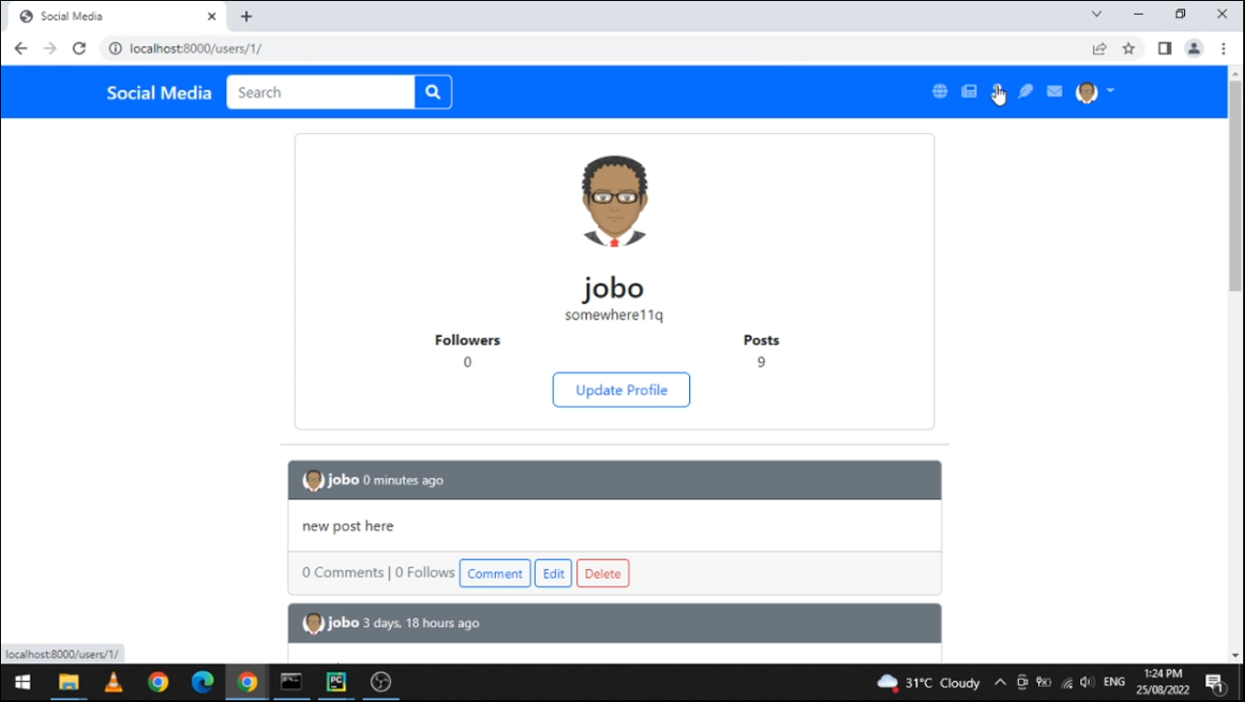
Task: Go back with browser back arrow
Action: tap(21, 48)
